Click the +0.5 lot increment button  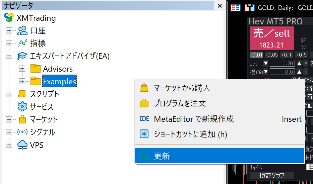tap(301, 55)
